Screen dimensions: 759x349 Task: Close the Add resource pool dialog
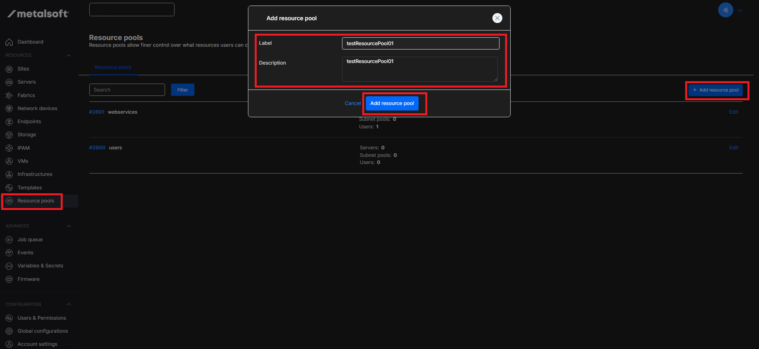497,18
